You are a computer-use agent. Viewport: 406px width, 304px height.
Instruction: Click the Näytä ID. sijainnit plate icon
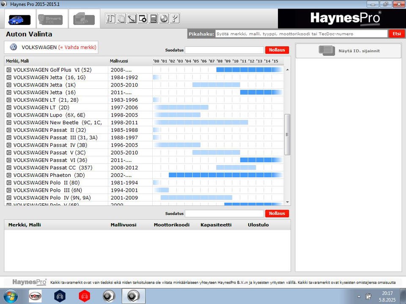pyautogui.click(x=327, y=51)
